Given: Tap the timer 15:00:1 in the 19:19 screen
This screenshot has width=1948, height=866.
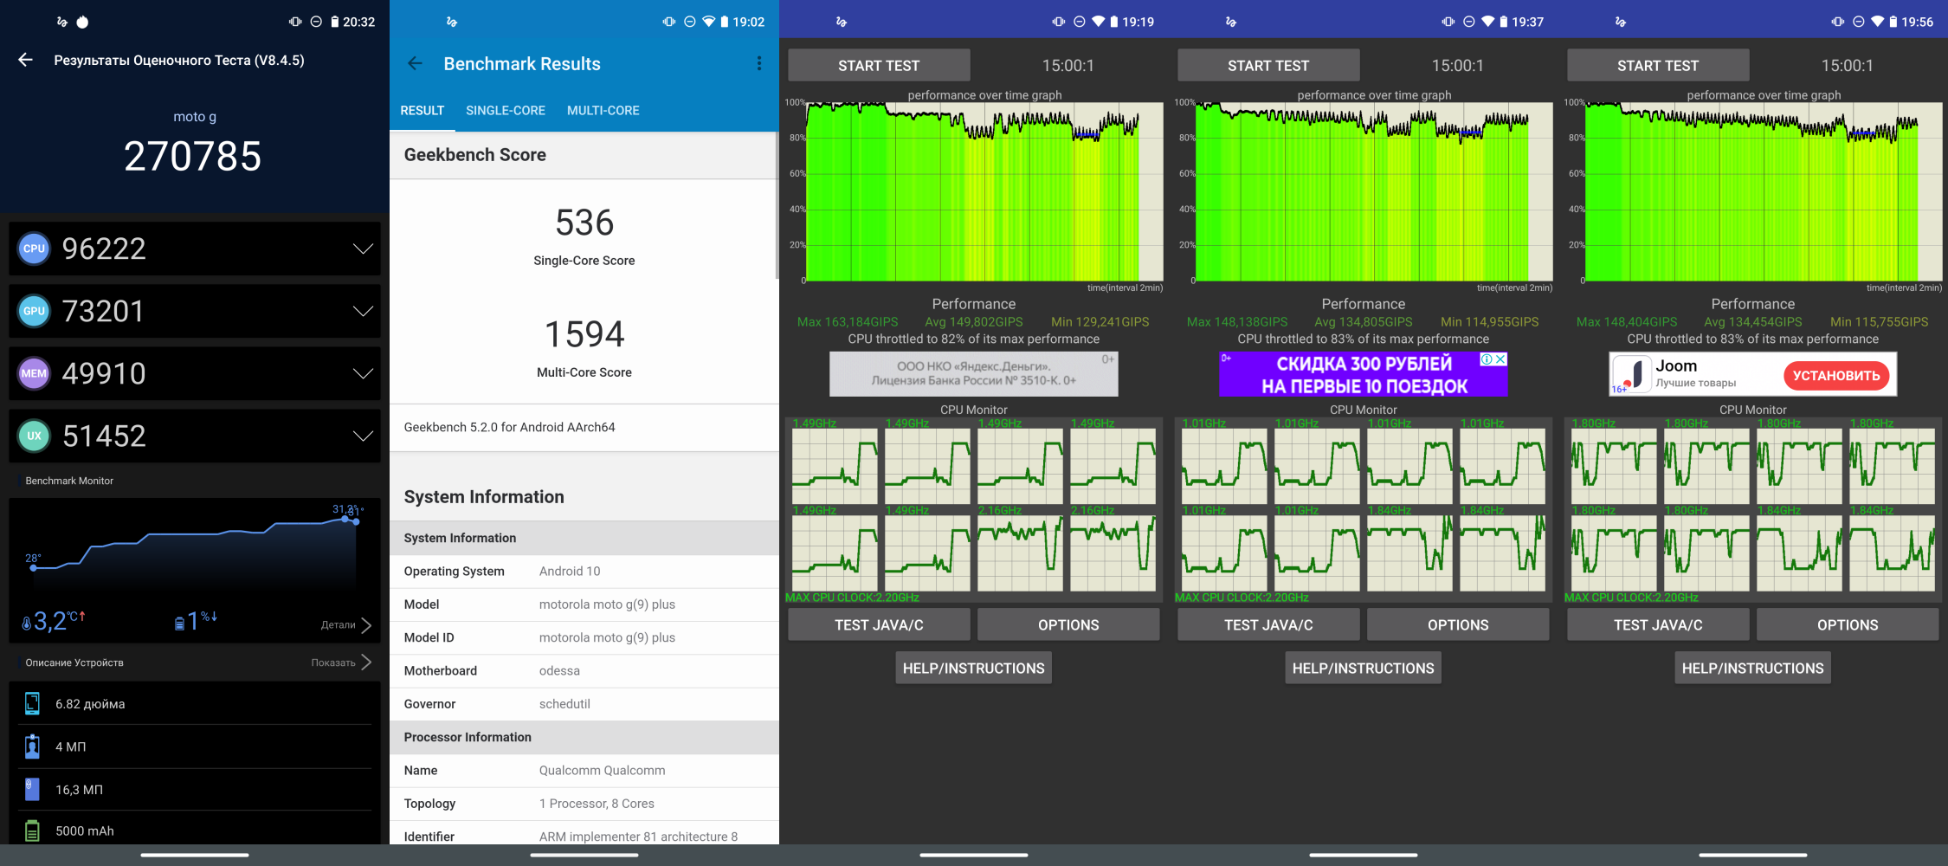Looking at the screenshot, I should coord(1068,66).
